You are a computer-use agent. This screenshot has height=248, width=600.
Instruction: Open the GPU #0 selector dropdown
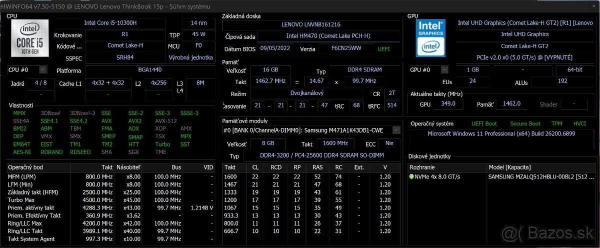point(445,70)
